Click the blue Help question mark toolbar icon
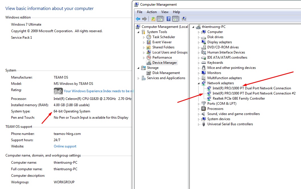Screen dimensions: 301x189 pyautogui.click(x=168, y=19)
